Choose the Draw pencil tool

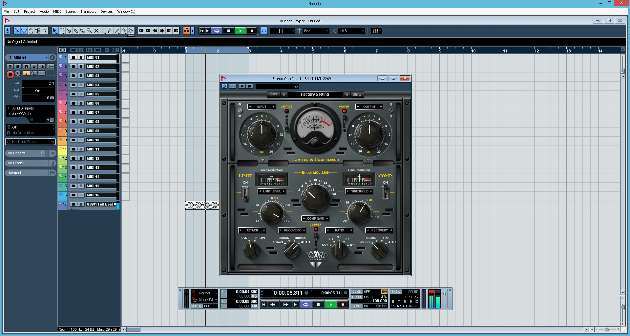[x=110, y=31]
